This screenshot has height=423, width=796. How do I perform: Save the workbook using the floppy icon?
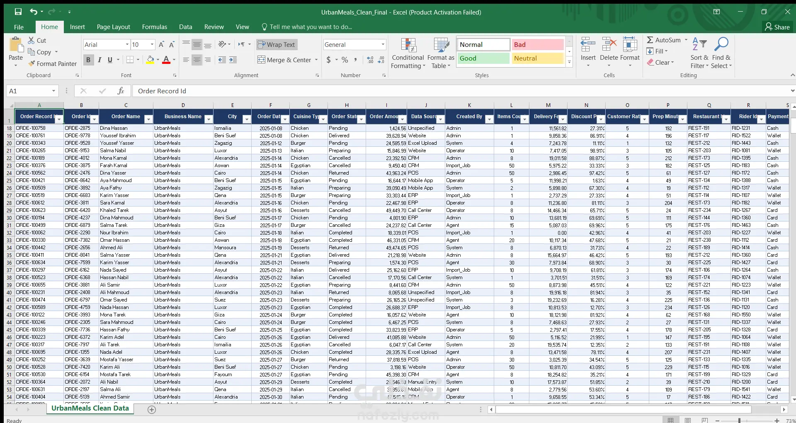pyautogui.click(x=18, y=12)
